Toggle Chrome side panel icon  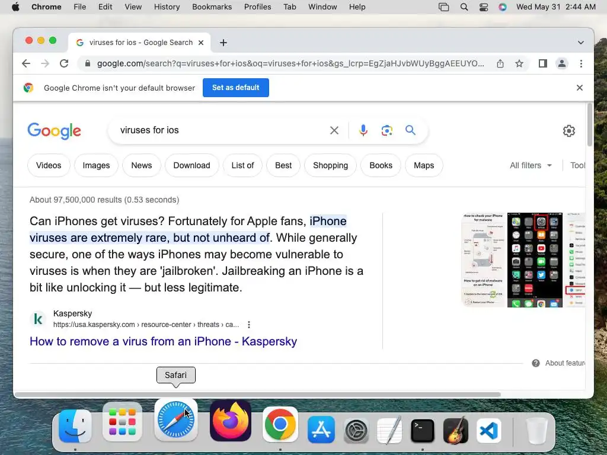[x=543, y=63]
